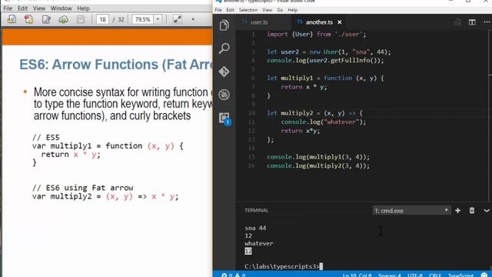The image size is (492, 277).
Task: Open the Help menu in VS Code
Action: point(292,10)
